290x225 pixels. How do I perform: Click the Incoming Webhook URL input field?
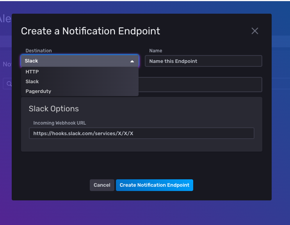click(142, 134)
